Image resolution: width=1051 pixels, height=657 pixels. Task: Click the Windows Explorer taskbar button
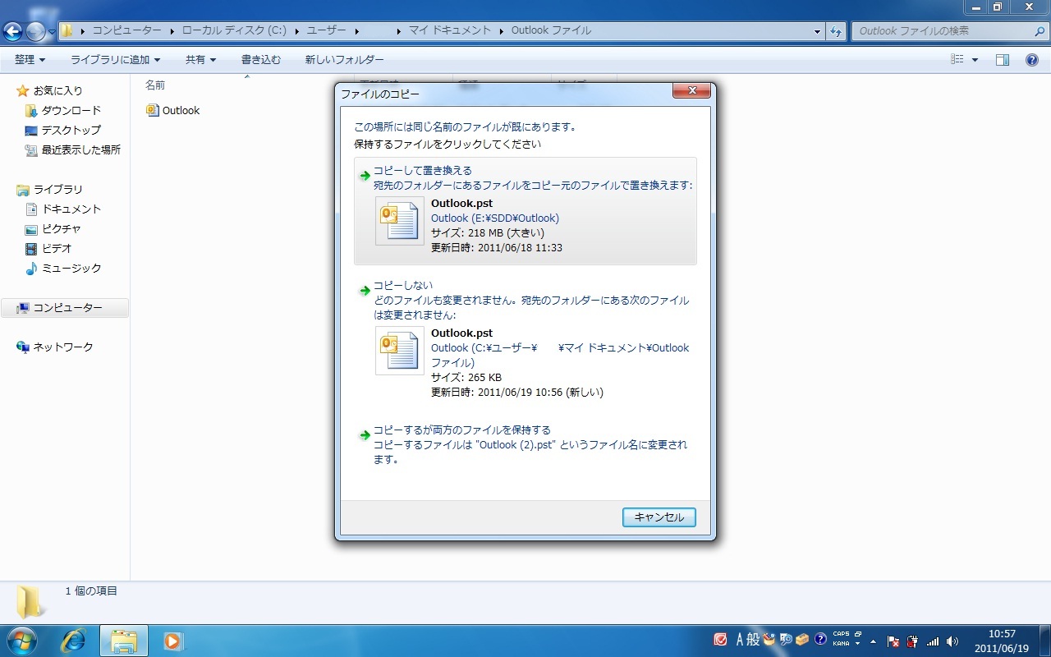click(124, 641)
